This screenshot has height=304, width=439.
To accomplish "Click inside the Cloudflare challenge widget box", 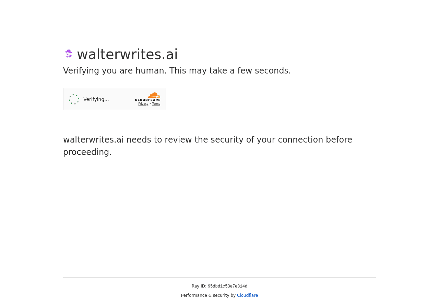I will 114,99.
